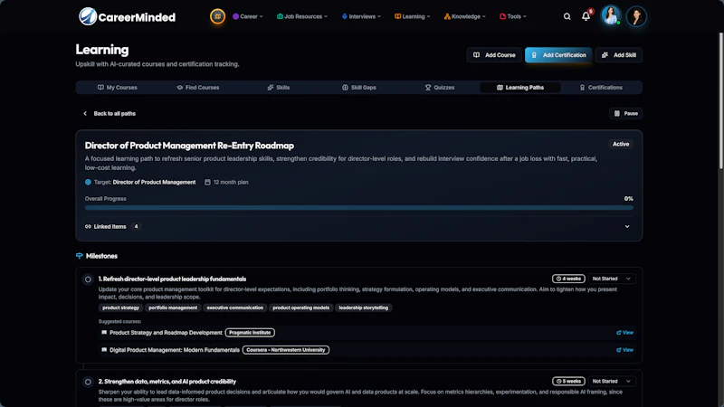Screen dimensions: 724x407
Task: Click the 4 weeks duration badge
Action: tap(568, 279)
